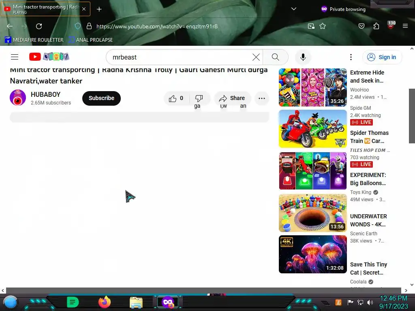This screenshot has height=311, width=415.
Task: Open Firefox application menu
Action: point(405,26)
